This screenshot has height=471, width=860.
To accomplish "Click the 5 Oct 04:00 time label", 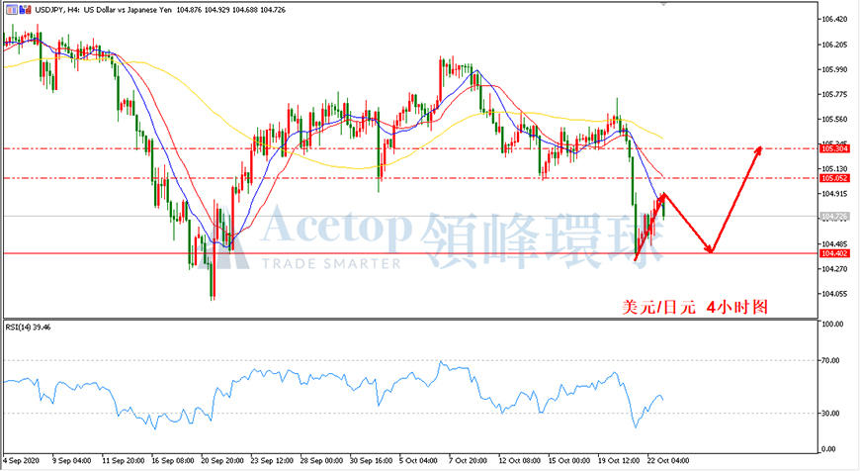I will 418,460.
